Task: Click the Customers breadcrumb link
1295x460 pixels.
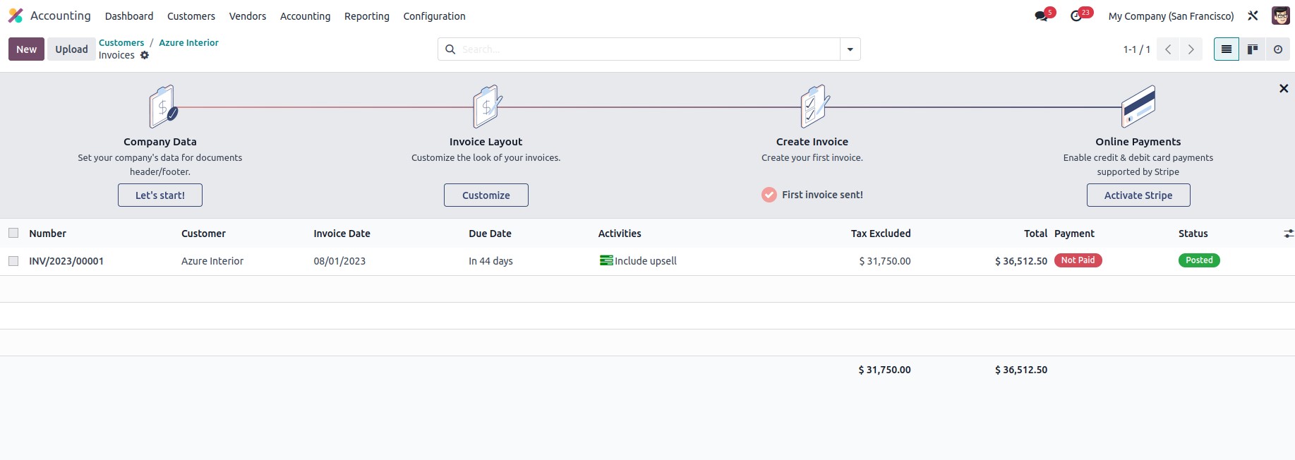Action: (x=121, y=42)
